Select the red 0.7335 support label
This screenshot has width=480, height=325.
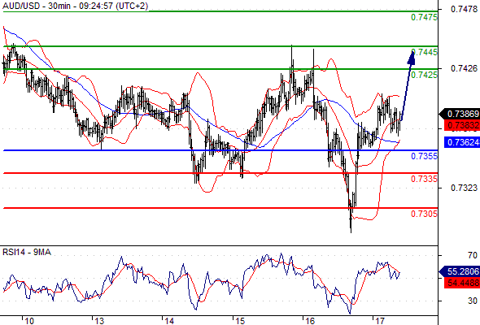pyautogui.click(x=424, y=179)
